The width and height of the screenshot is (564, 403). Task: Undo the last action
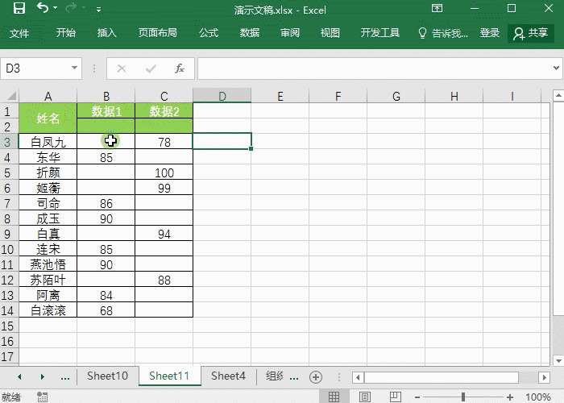(x=43, y=7)
